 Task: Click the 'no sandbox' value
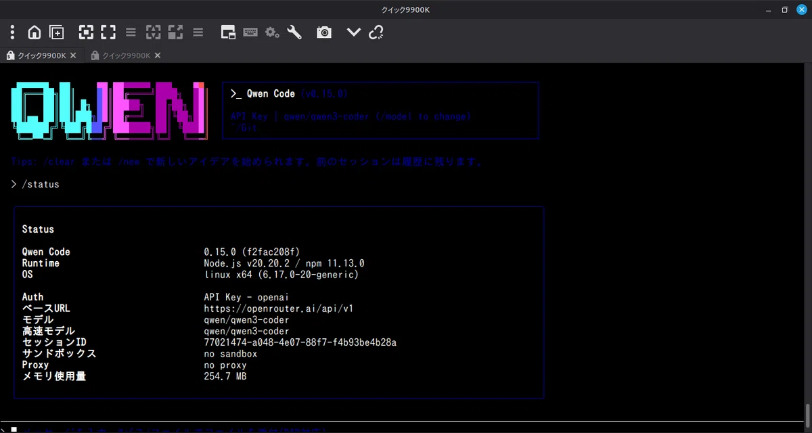tap(231, 354)
